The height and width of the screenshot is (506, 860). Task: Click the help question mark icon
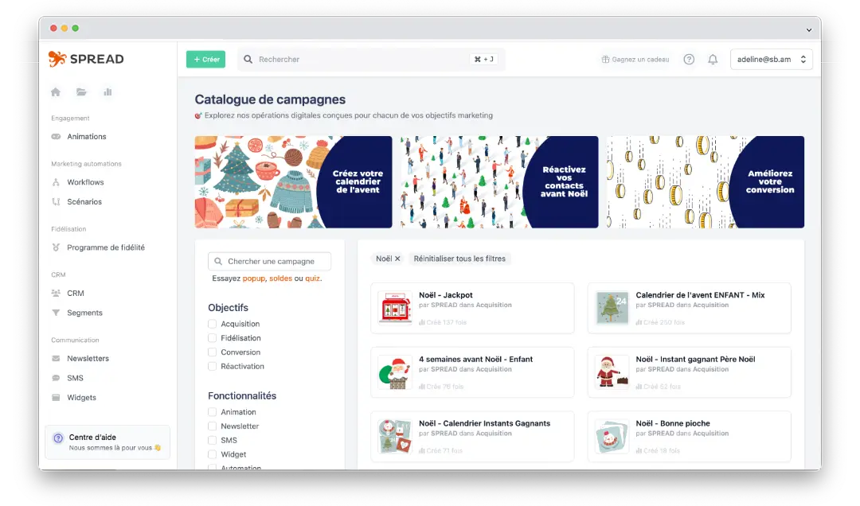(688, 58)
